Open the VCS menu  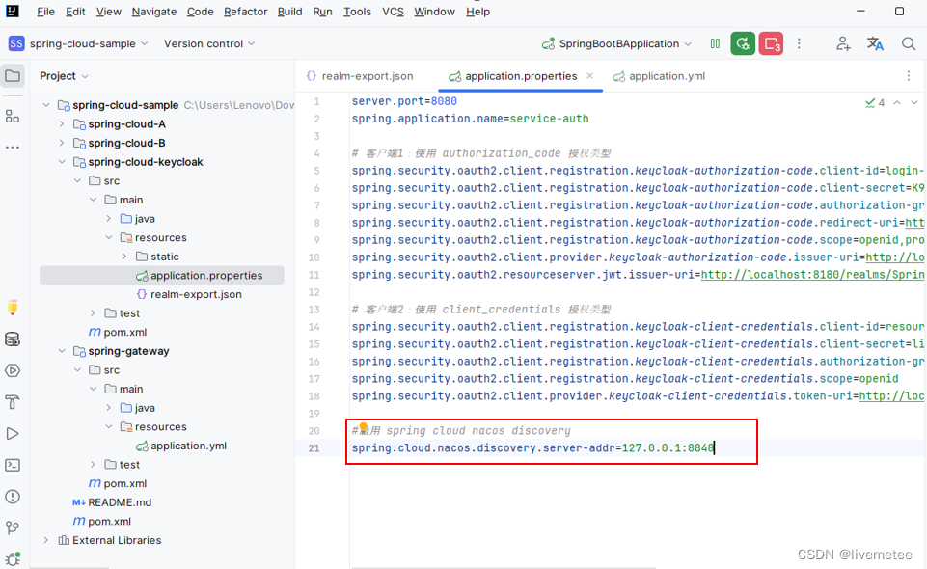coord(391,12)
